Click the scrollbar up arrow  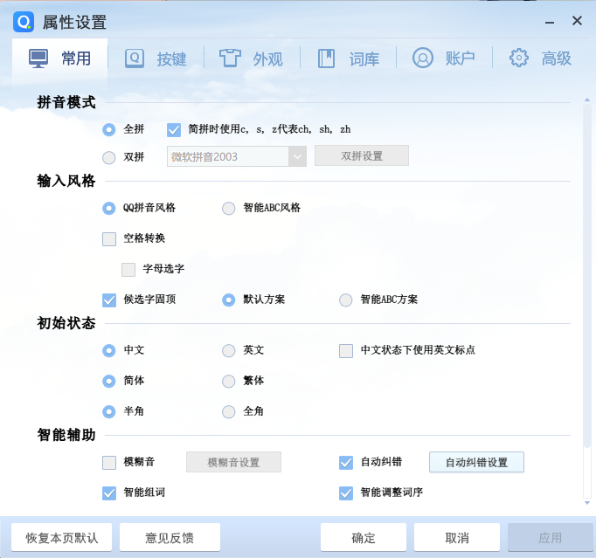pos(587,100)
